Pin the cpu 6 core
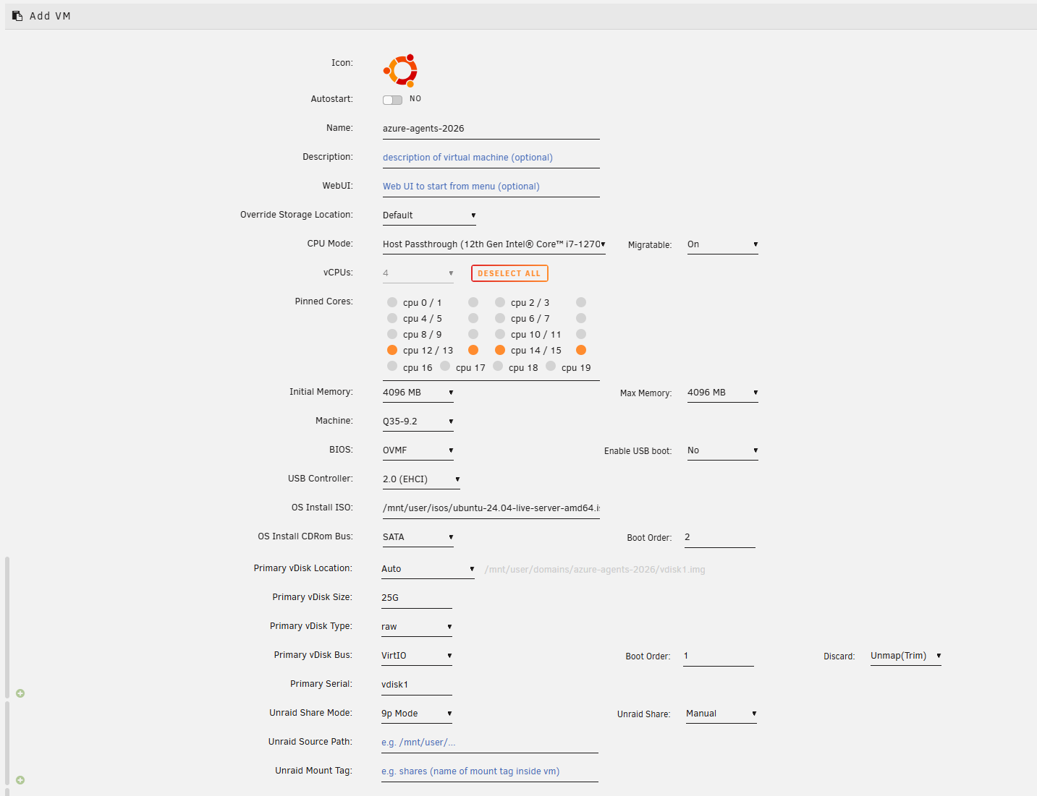This screenshot has width=1037, height=796. coord(500,318)
